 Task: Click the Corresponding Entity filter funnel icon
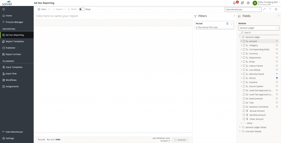(277, 49)
